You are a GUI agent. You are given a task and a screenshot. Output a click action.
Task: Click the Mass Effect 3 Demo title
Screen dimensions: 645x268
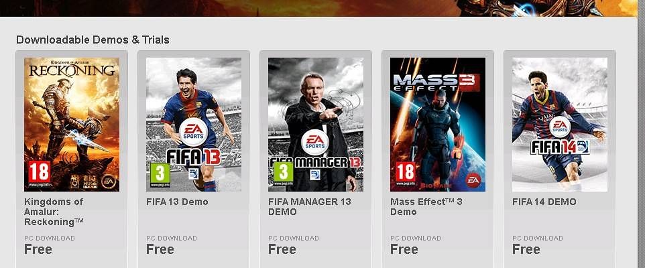pyautogui.click(x=426, y=207)
